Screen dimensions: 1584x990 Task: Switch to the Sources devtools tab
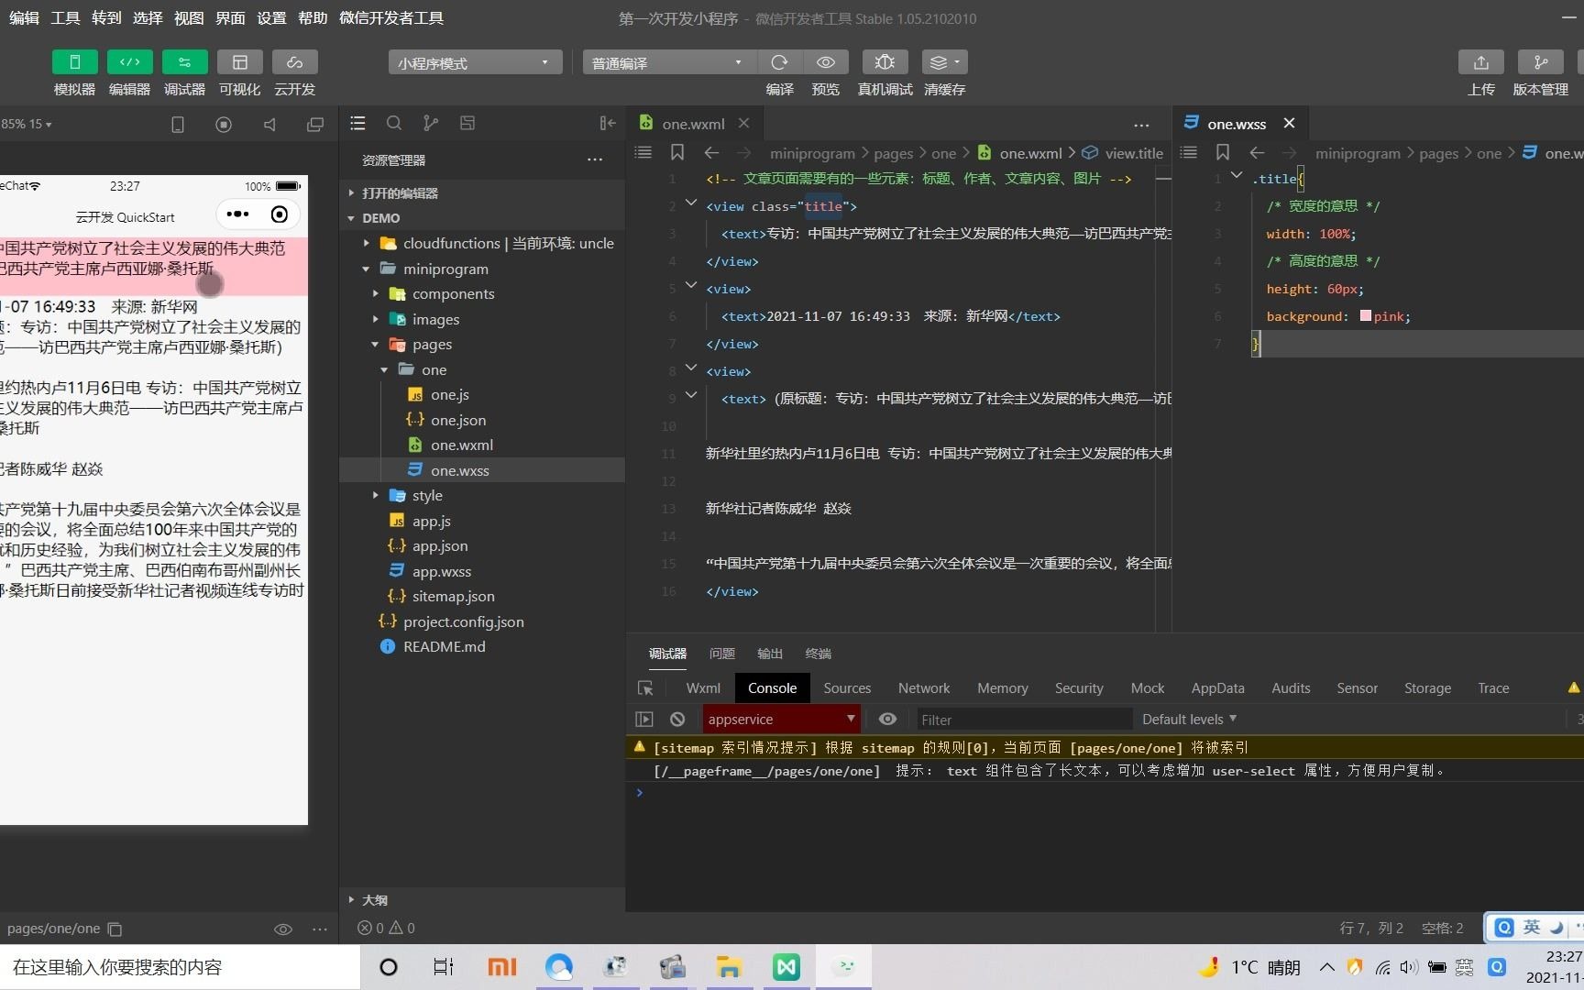[847, 688]
